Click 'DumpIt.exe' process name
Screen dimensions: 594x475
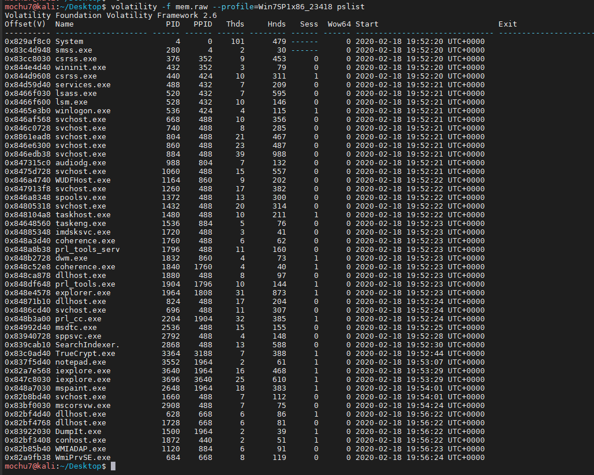point(79,432)
